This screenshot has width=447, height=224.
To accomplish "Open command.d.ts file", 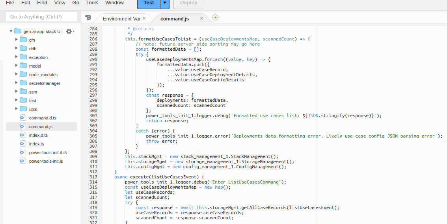I will point(43,118).
